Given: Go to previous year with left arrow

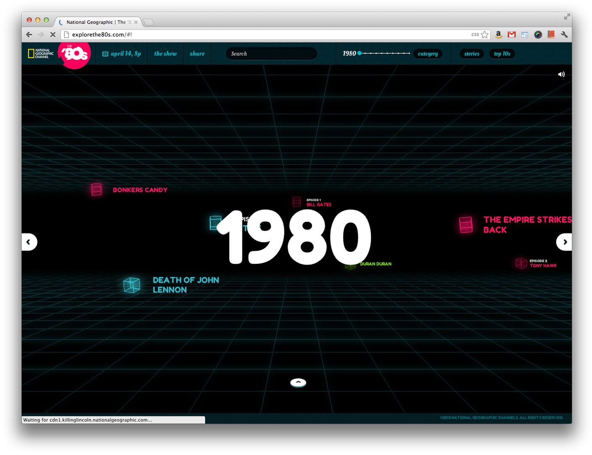Looking at the screenshot, I should 29,242.
